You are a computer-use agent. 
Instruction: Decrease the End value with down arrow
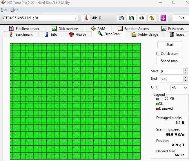[185, 80]
